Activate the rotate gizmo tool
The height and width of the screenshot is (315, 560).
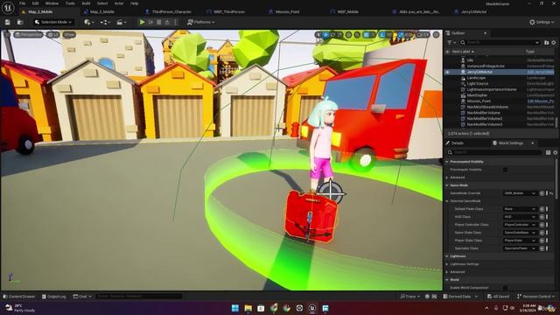(332, 35)
